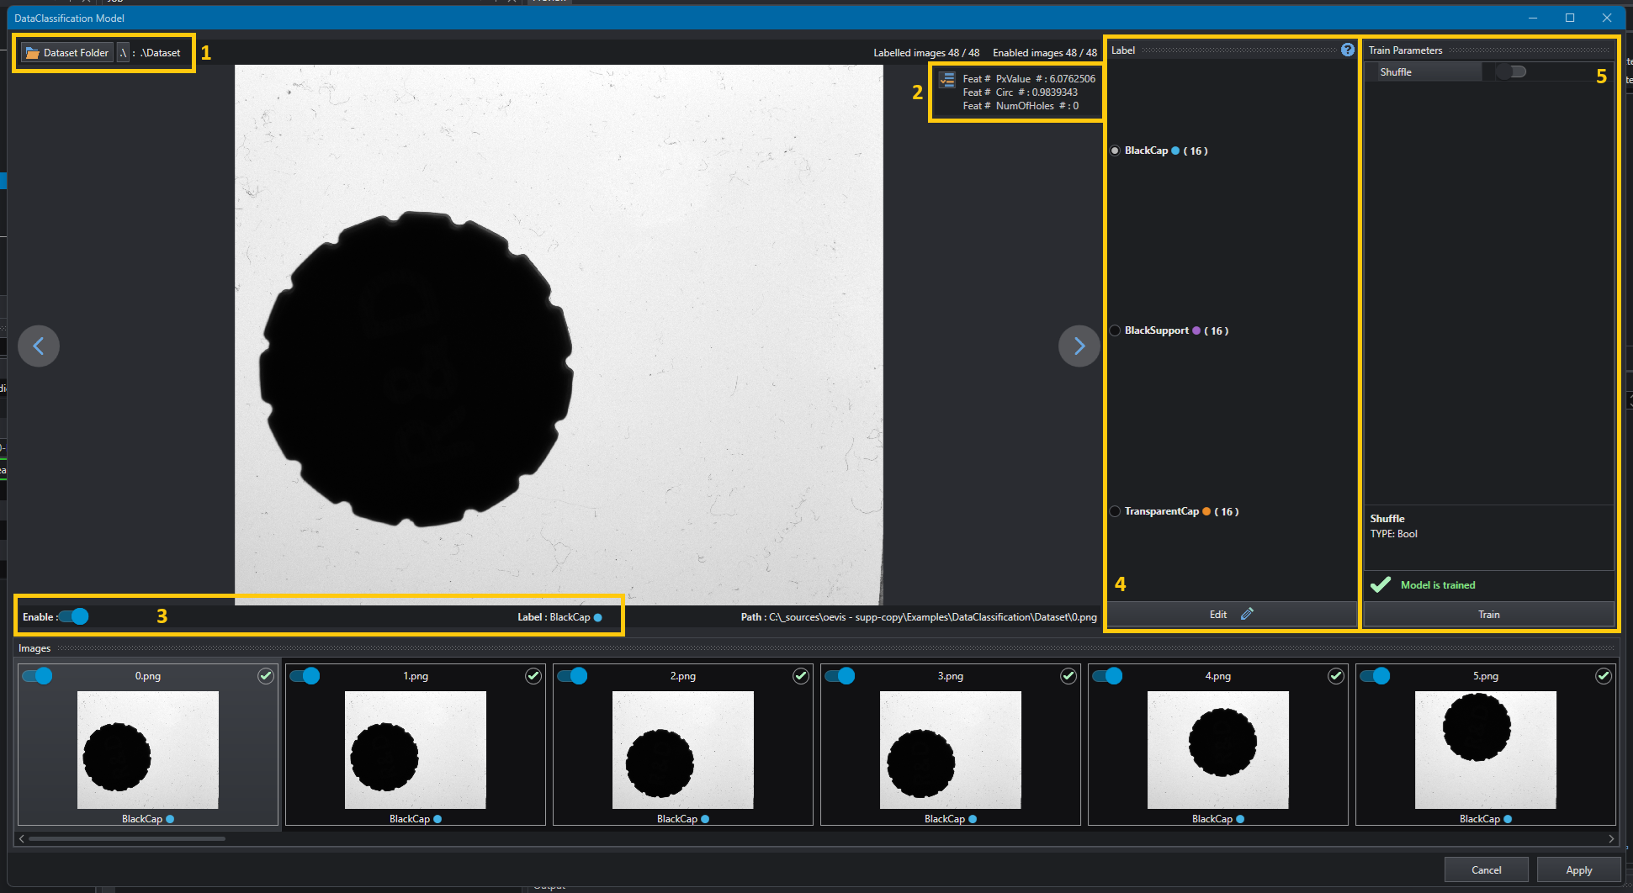
Task: Click checkmark badge on 5.png thumbnail
Action: [x=1603, y=676]
